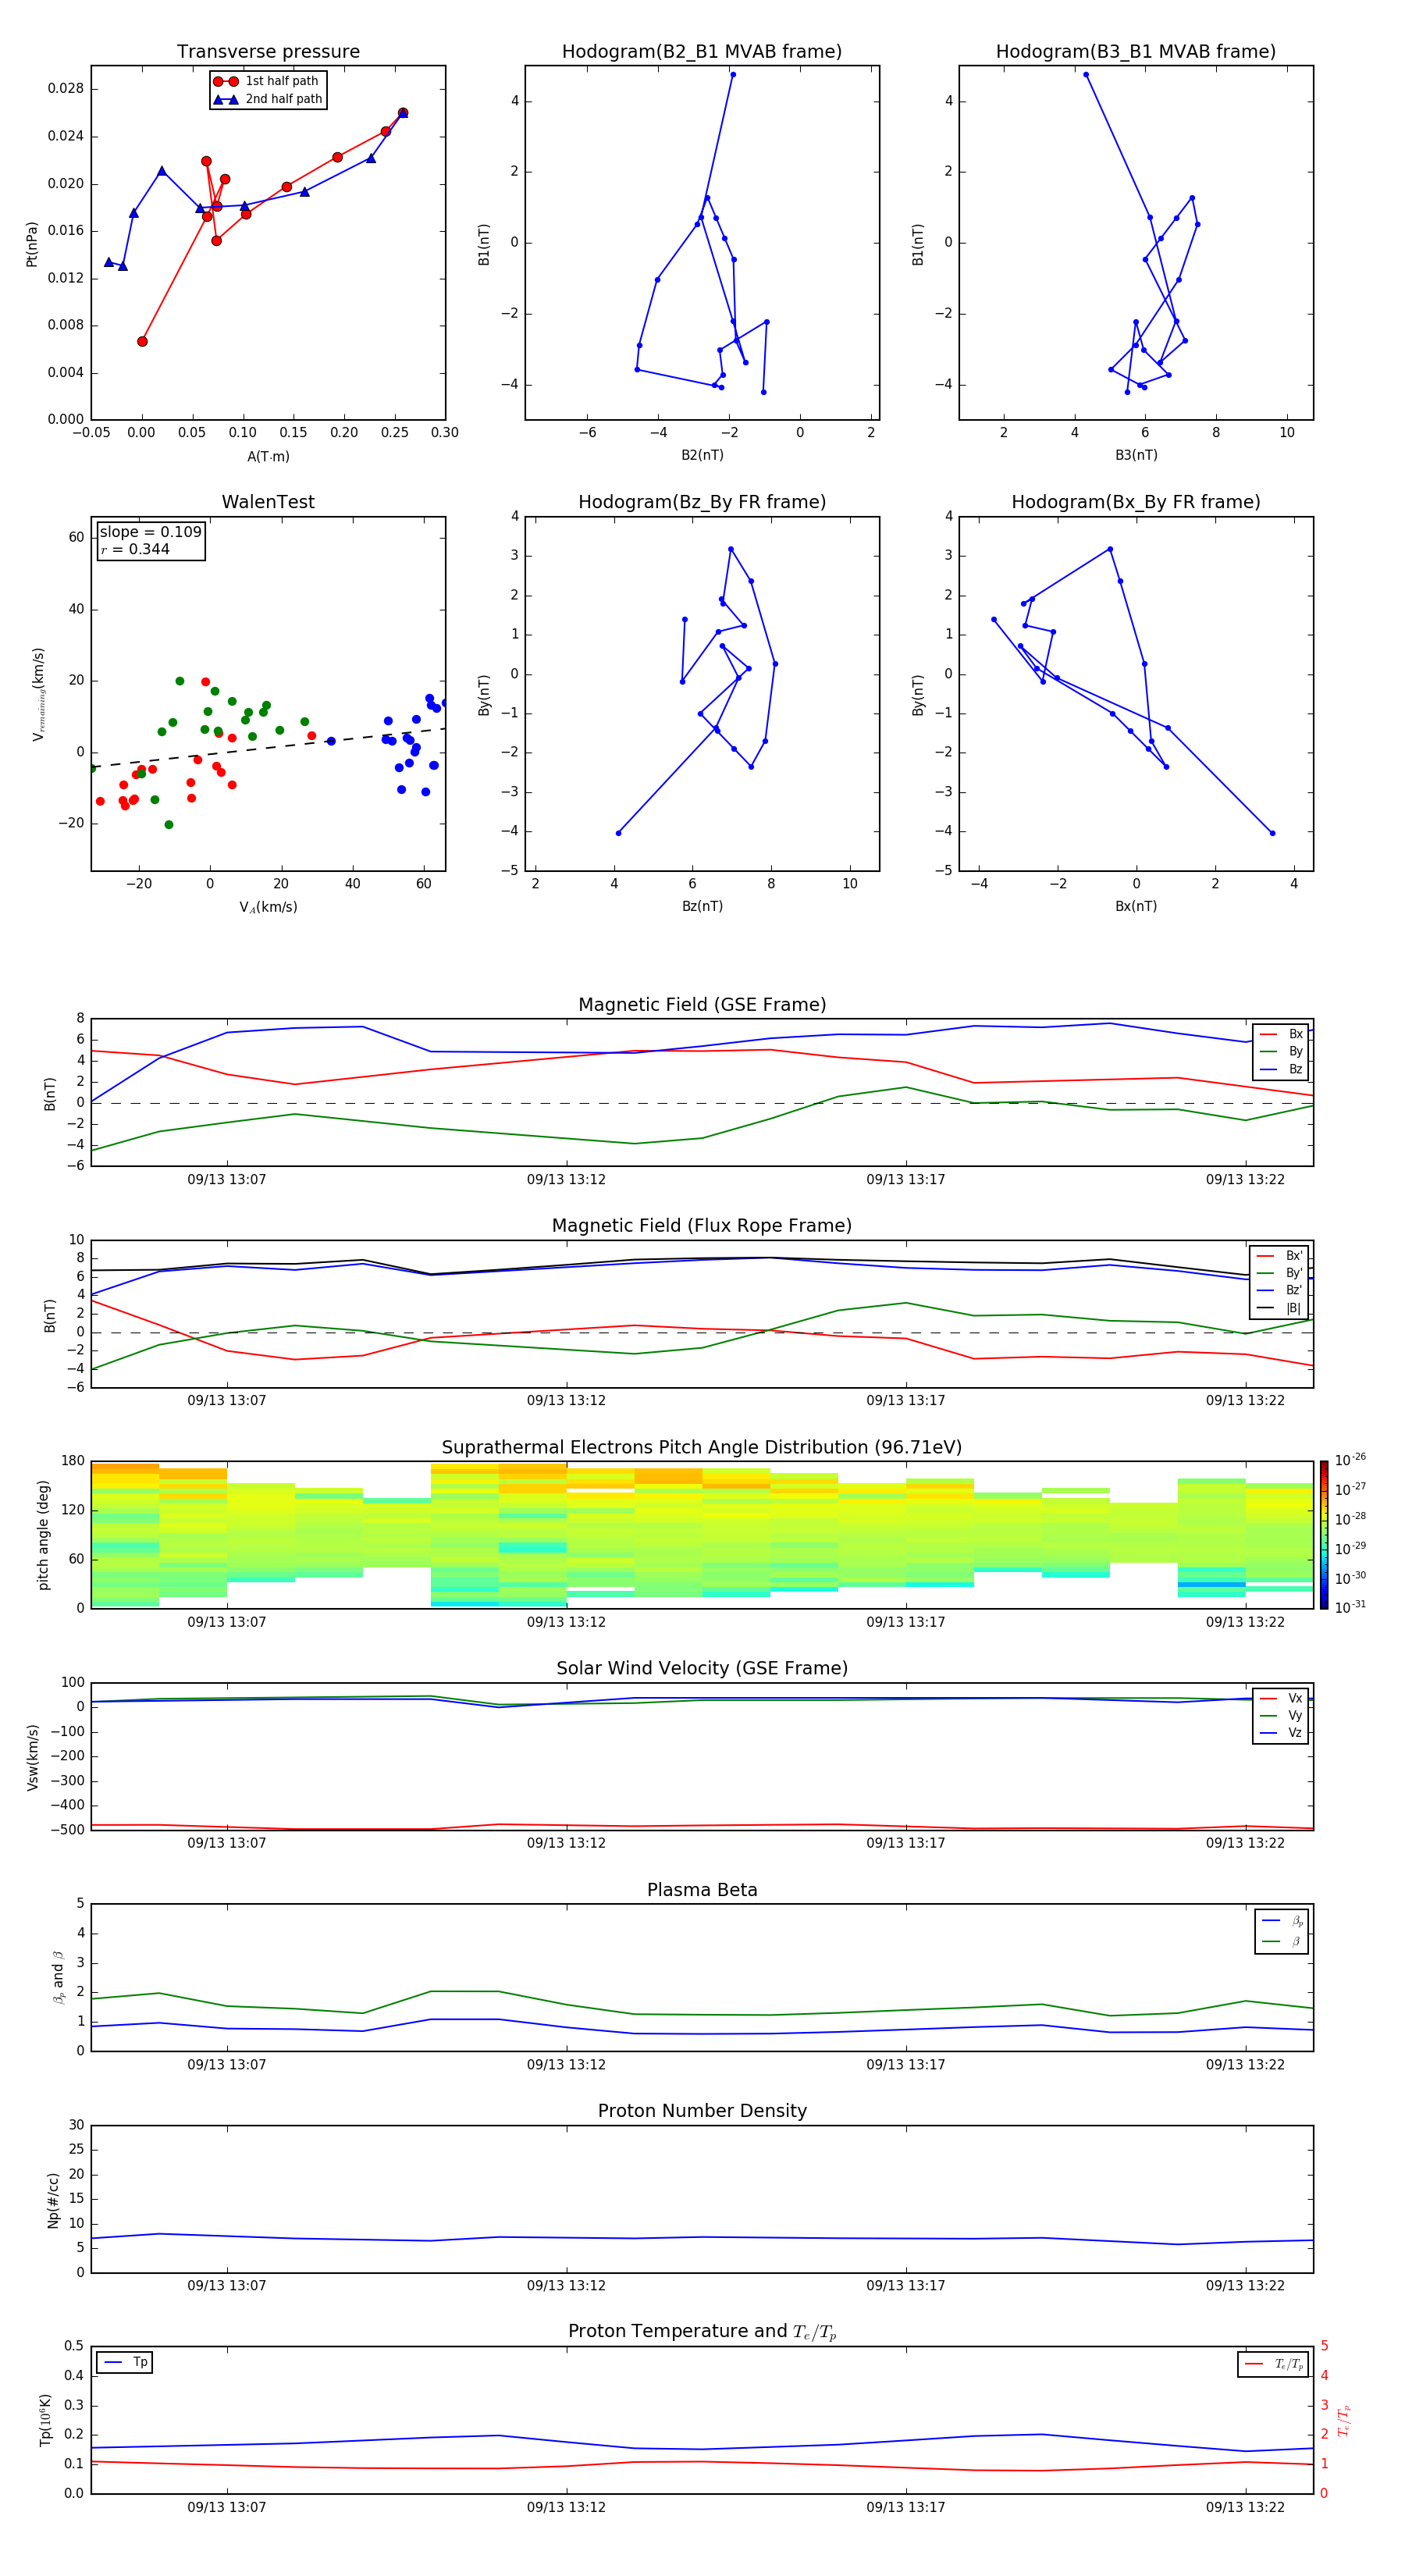Click the 'Vz' legend entry in the velocity plot
1405x2576 pixels.
click(x=1281, y=1733)
